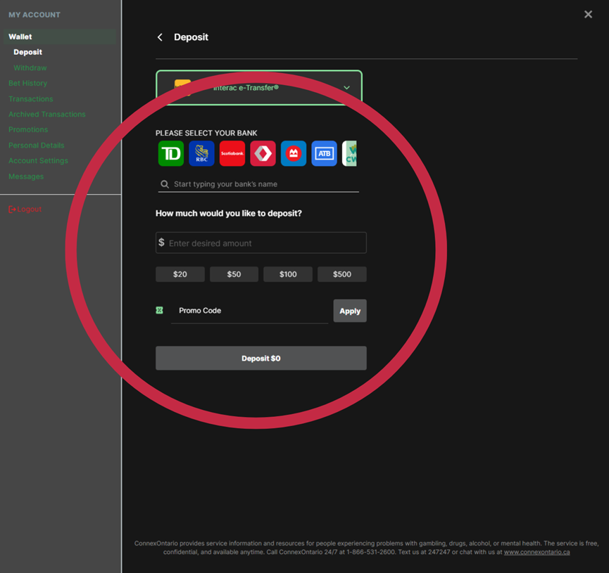
Task: Focus the Enter desired amount field
Action: (265, 243)
